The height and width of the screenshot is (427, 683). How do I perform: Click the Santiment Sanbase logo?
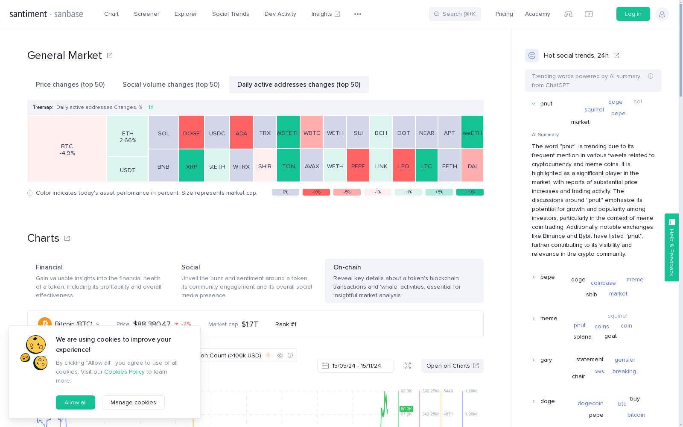tap(47, 14)
